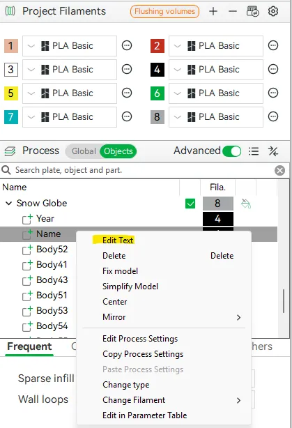
Task: Click Project Filaments spool icon
Action: coord(10,11)
